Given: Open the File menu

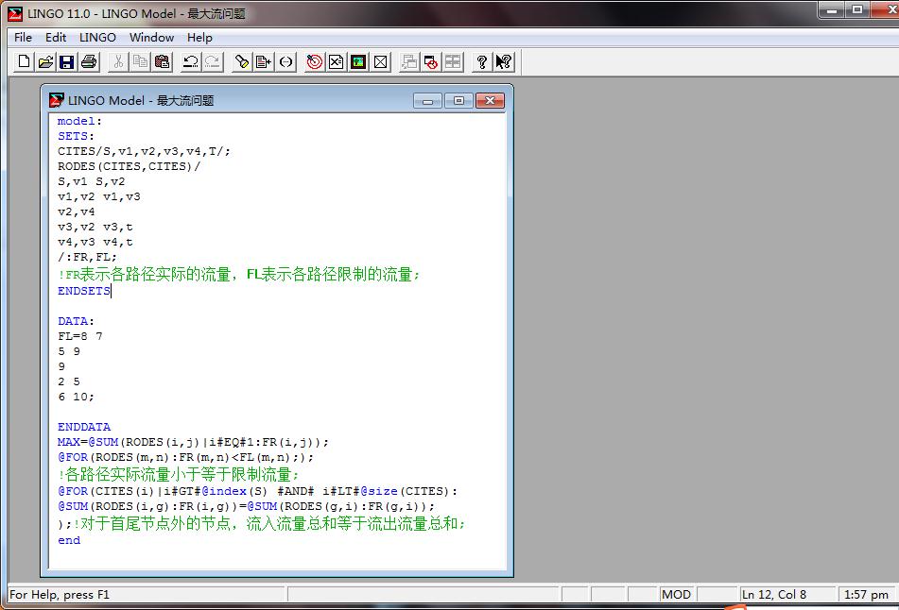Looking at the screenshot, I should coord(24,38).
